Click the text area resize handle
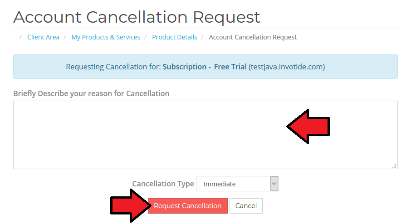 tap(395, 166)
